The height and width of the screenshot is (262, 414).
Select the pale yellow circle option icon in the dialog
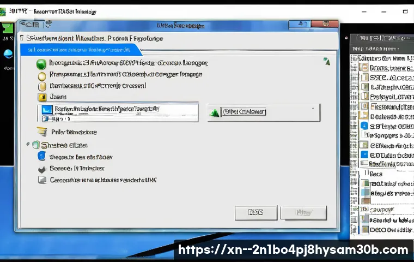(42, 76)
